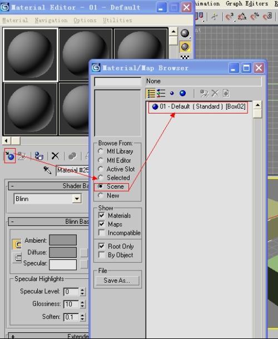Select 01 - Default (Standard) [Box02] entry
Viewport: 278px width, 339px height.
coord(198,106)
